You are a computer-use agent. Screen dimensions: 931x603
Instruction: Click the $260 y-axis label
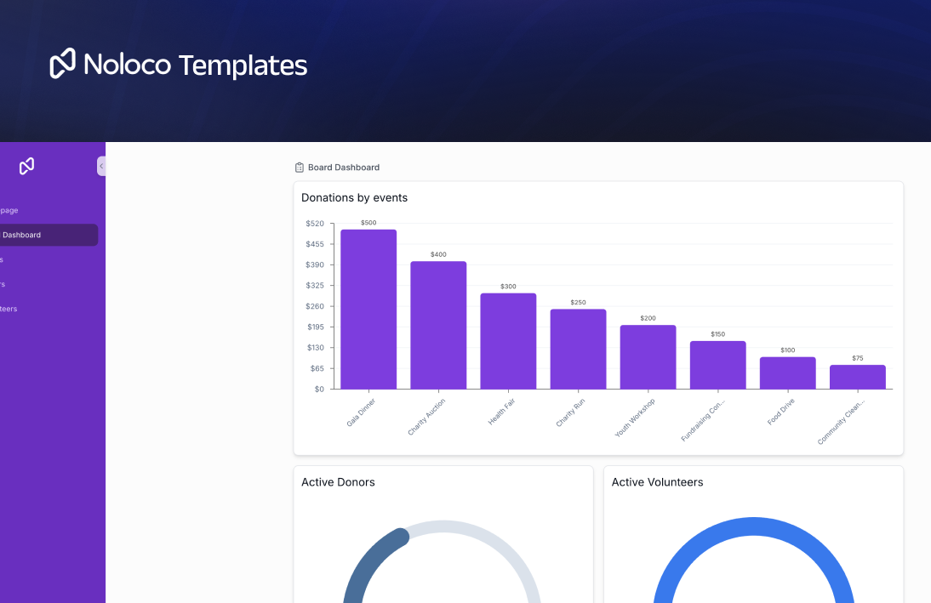pos(315,306)
